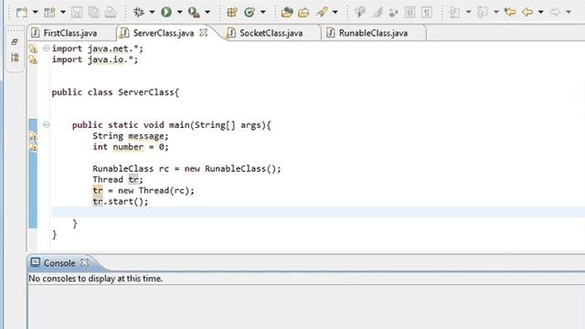This screenshot has height=329, width=585.
Task: Select the Console view tab
Action: point(59,263)
